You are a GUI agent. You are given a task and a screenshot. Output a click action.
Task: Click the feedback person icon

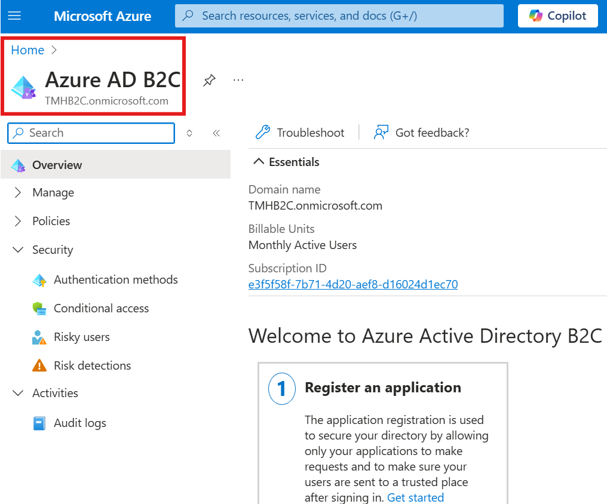click(x=381, y=133)
